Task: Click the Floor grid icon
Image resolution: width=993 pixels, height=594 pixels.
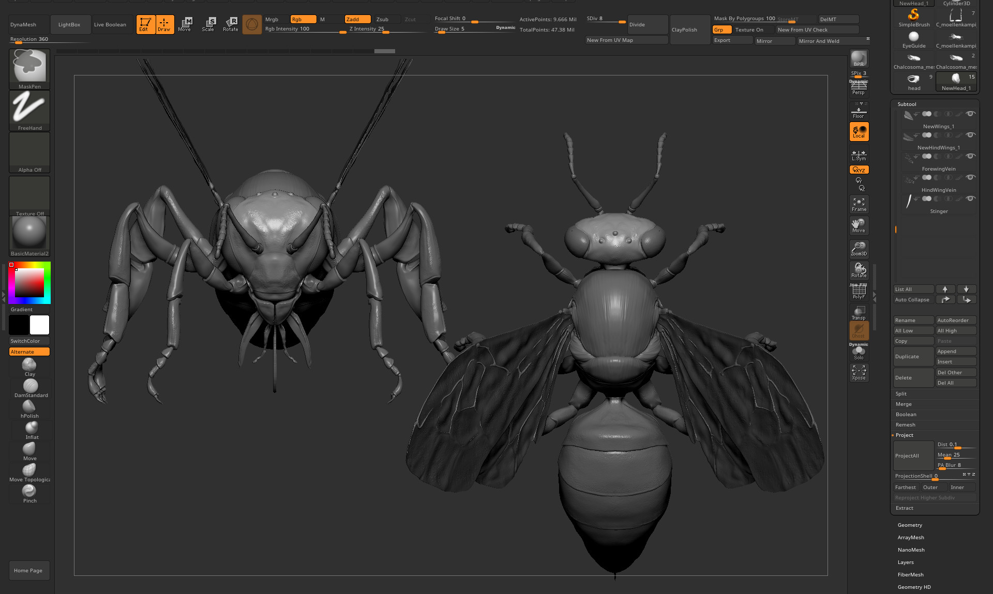Action: (x=859, y=111)
